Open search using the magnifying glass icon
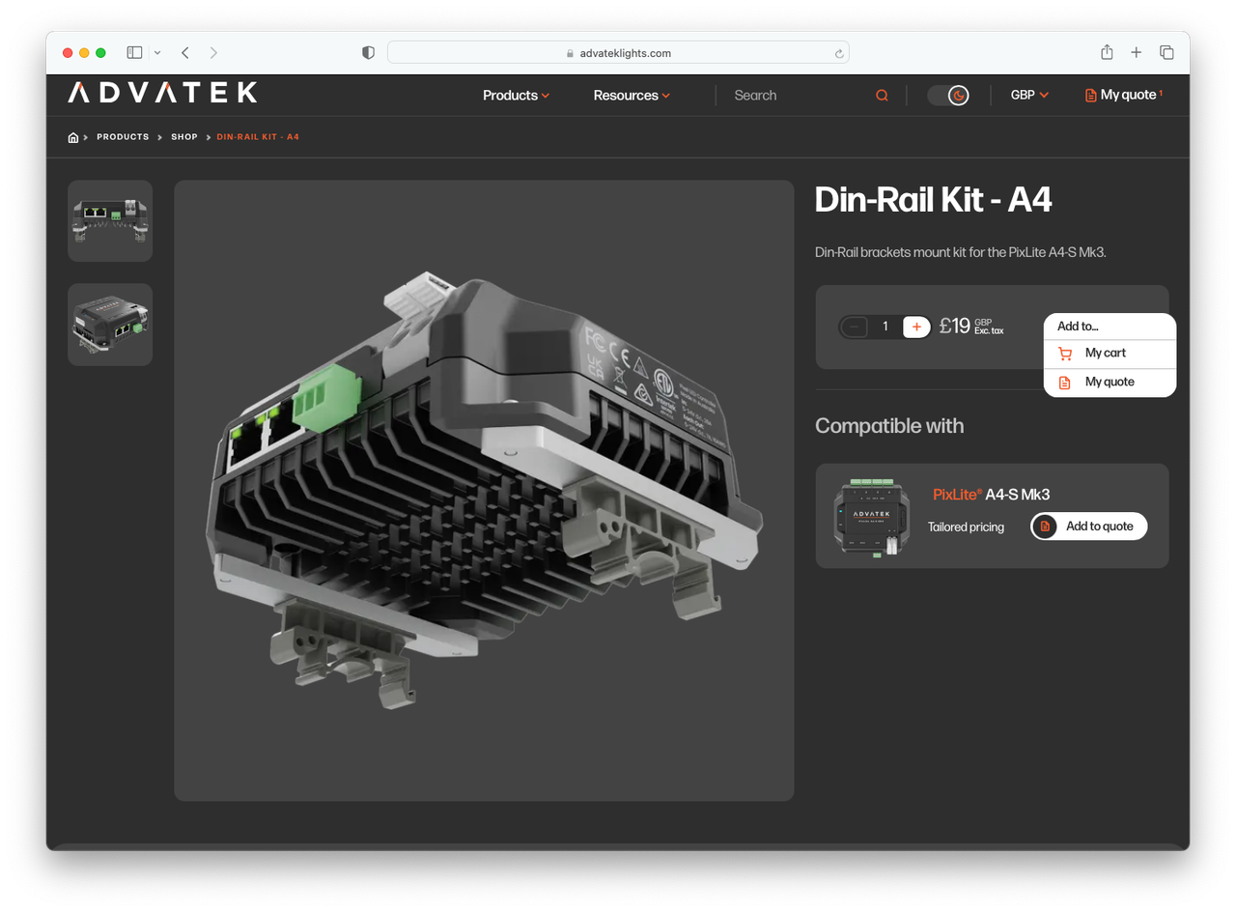 click(881, 95)
